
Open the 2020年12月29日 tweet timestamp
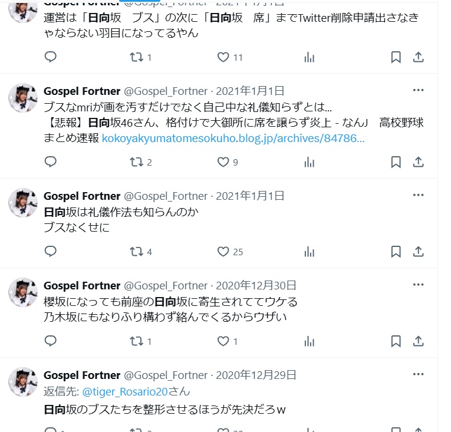click(256, 375)
